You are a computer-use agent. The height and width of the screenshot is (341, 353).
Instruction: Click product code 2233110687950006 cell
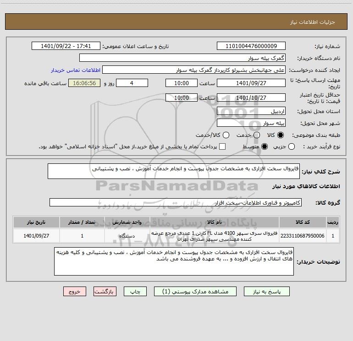point(303,236)
